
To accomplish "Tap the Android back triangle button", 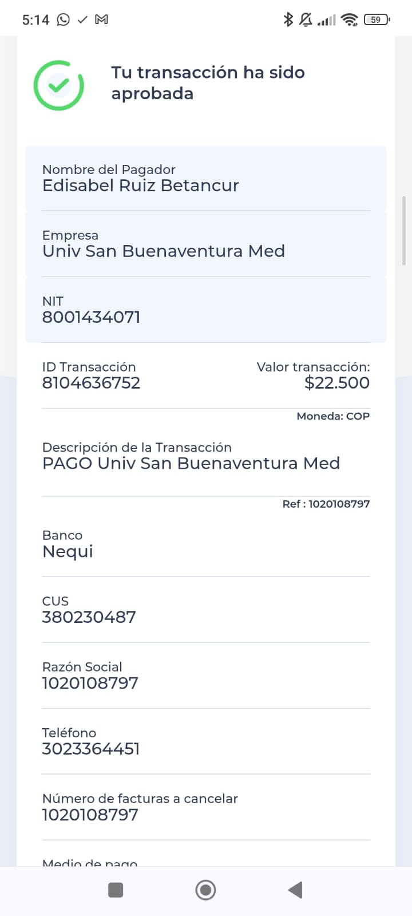I will tap(295, 890).
